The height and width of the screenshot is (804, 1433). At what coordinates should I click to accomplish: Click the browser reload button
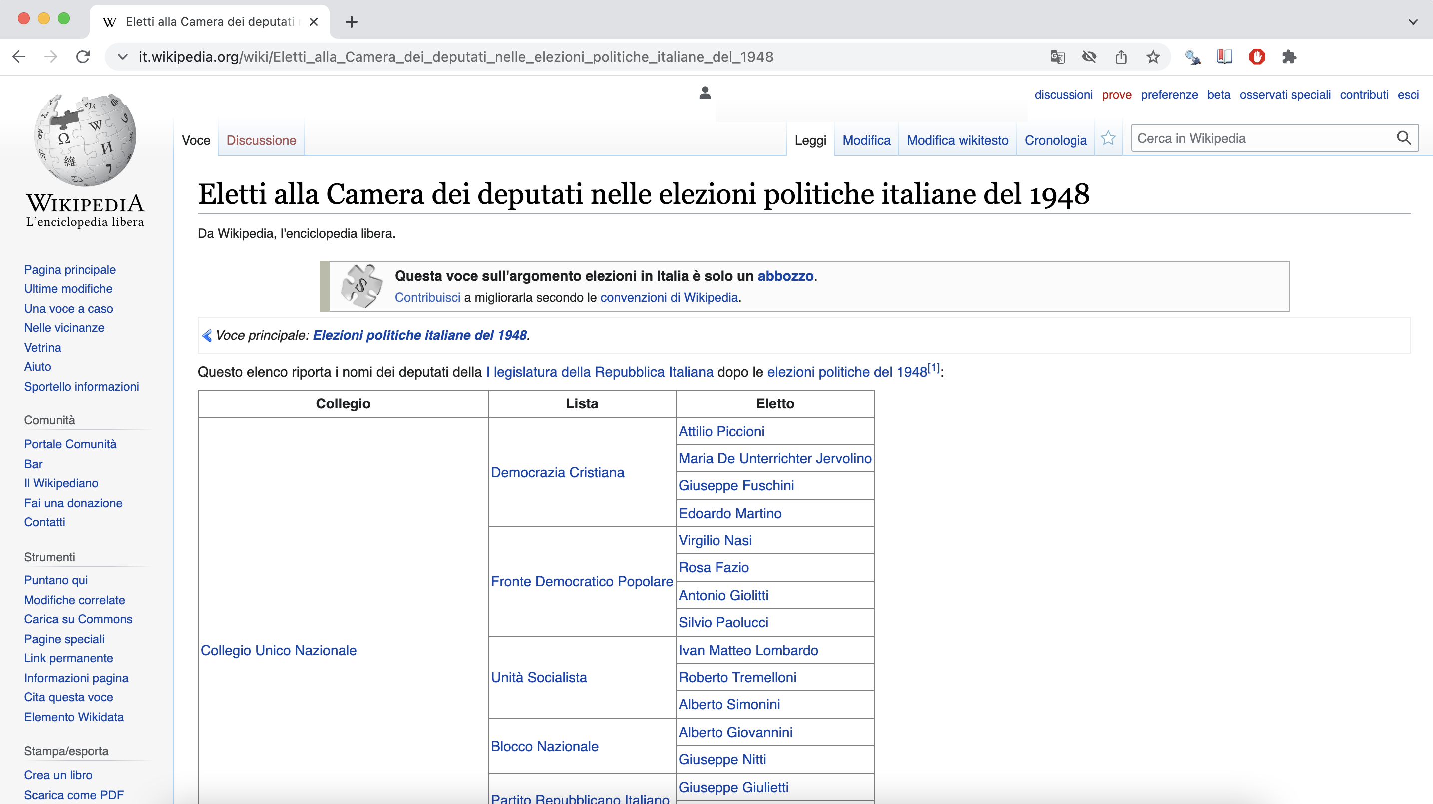(83, 57)
